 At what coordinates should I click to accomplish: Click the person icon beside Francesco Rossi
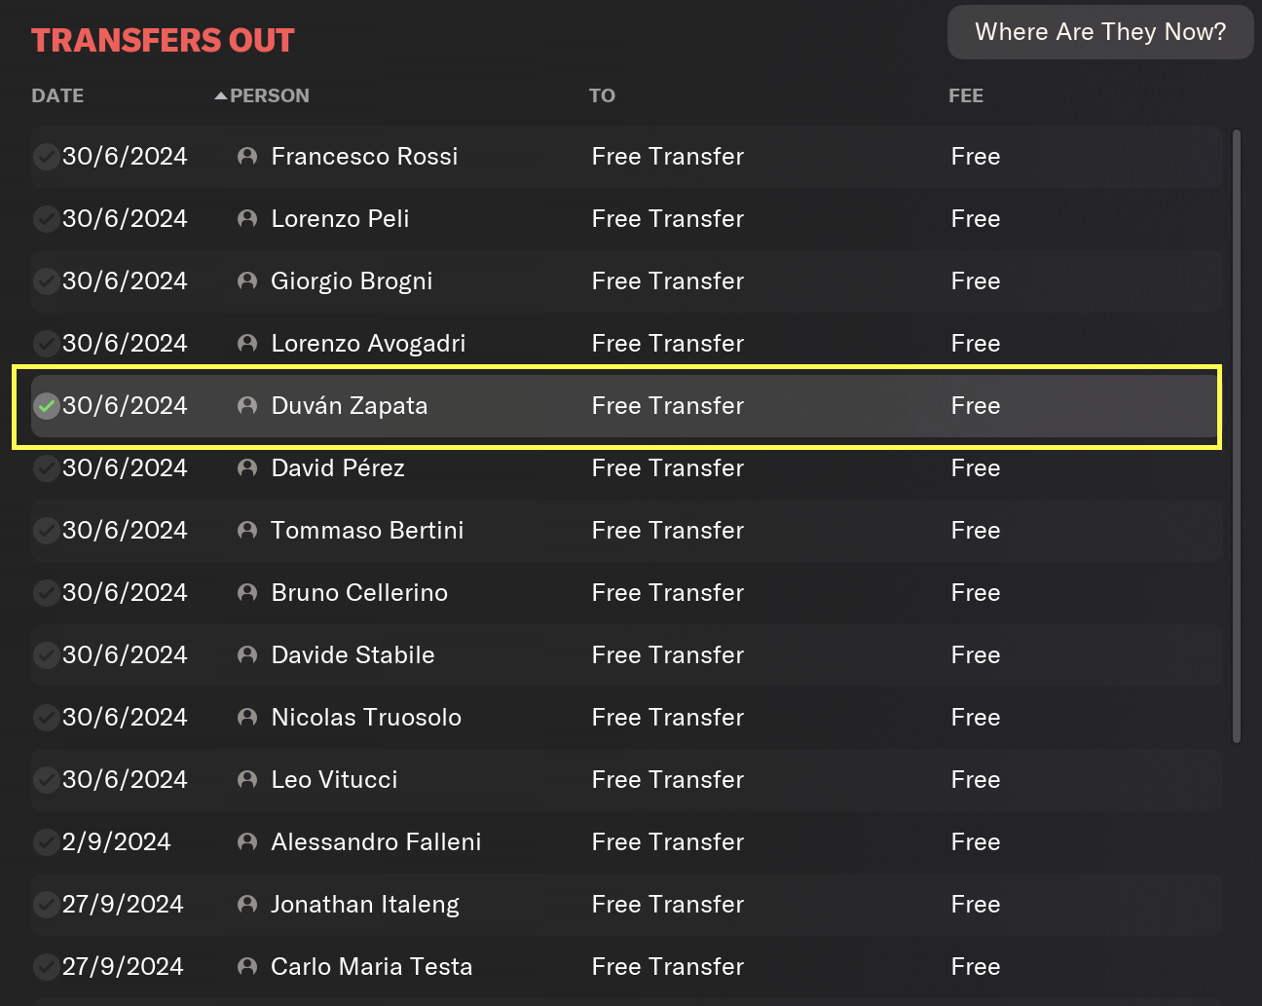tap(247, 157)
